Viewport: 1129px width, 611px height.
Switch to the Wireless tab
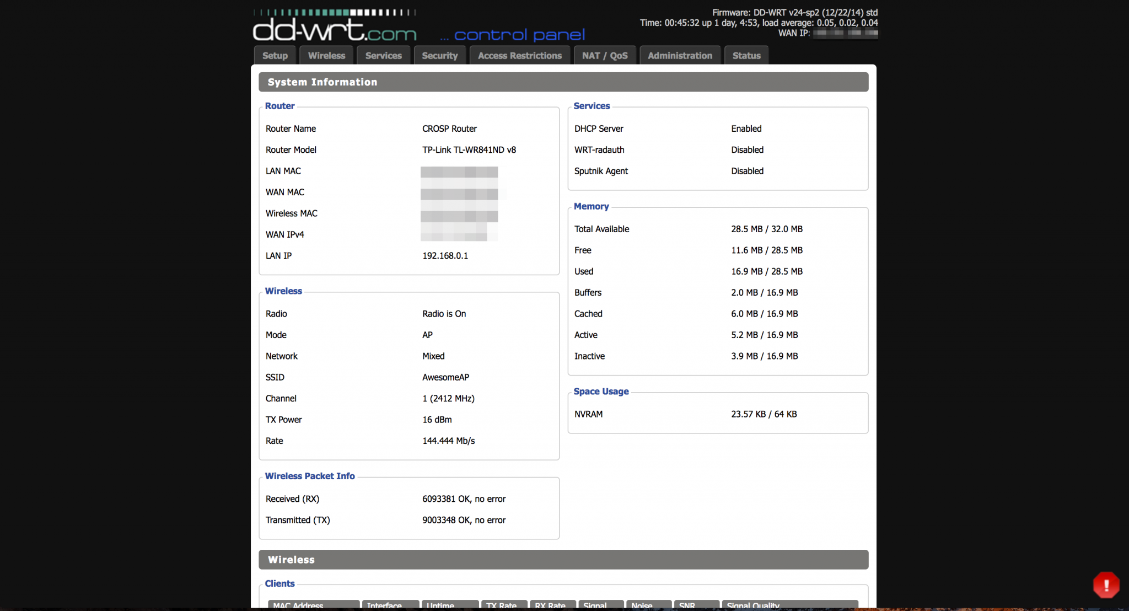326,56
